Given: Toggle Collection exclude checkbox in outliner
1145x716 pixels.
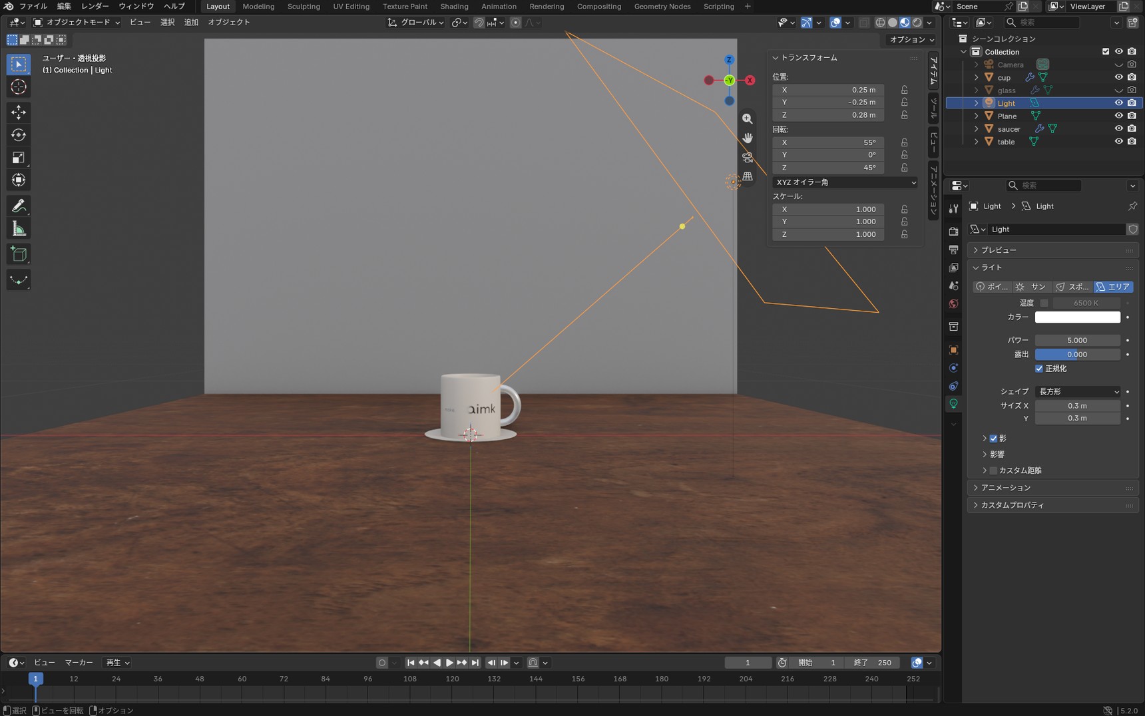Looking at the screenshot, I should [x=1106, y=51].
